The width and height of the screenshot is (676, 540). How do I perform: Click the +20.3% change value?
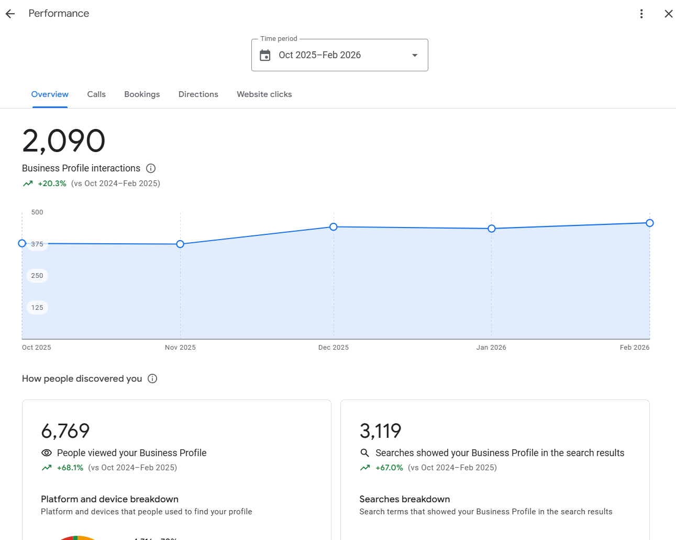[52, 183]
